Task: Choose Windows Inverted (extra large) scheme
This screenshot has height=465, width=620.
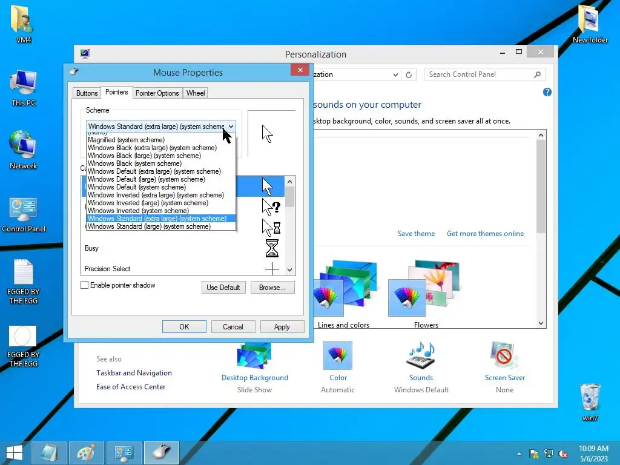Action: pyautogui.click(x=161, y=195)
